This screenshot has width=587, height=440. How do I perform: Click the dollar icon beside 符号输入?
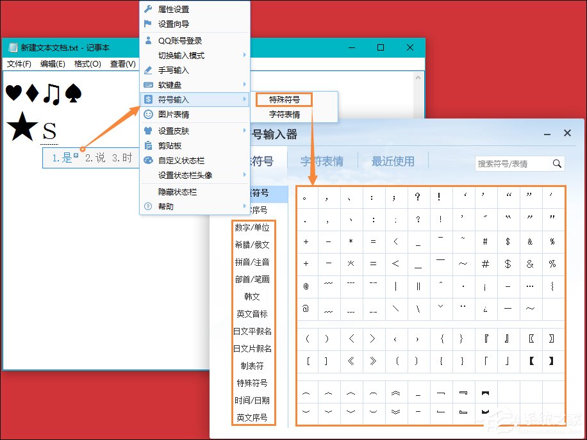pyautogui.click(x=148, y=99)
